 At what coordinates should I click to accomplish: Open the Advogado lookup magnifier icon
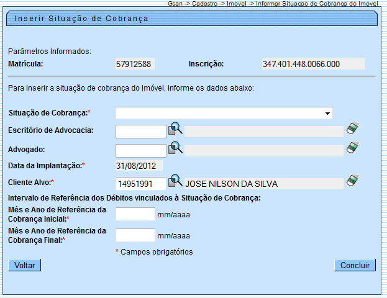click(x=175, y=148)
